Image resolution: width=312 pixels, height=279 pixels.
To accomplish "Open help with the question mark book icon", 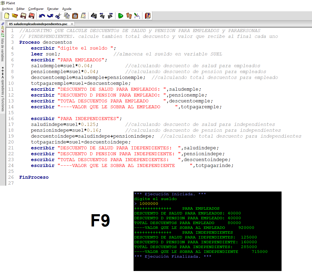I will pyautogui.click(x=148, y=16).
